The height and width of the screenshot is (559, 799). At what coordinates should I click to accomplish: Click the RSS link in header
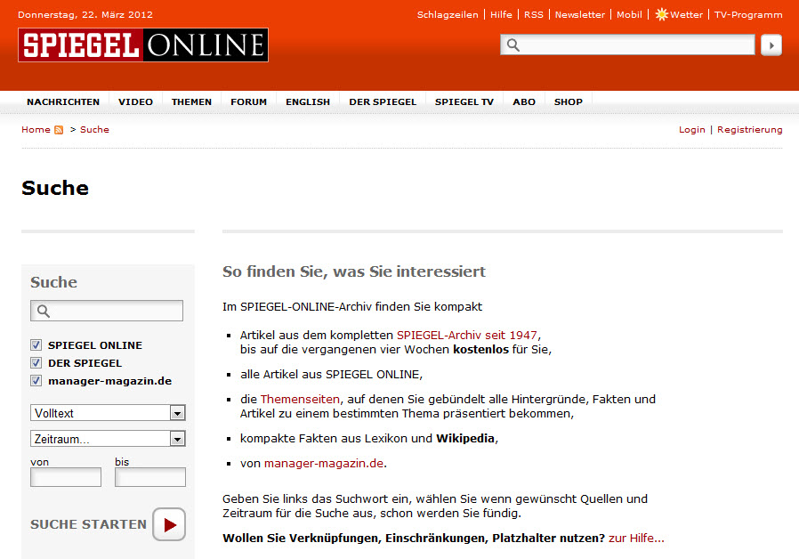click(x=534, y=15)
